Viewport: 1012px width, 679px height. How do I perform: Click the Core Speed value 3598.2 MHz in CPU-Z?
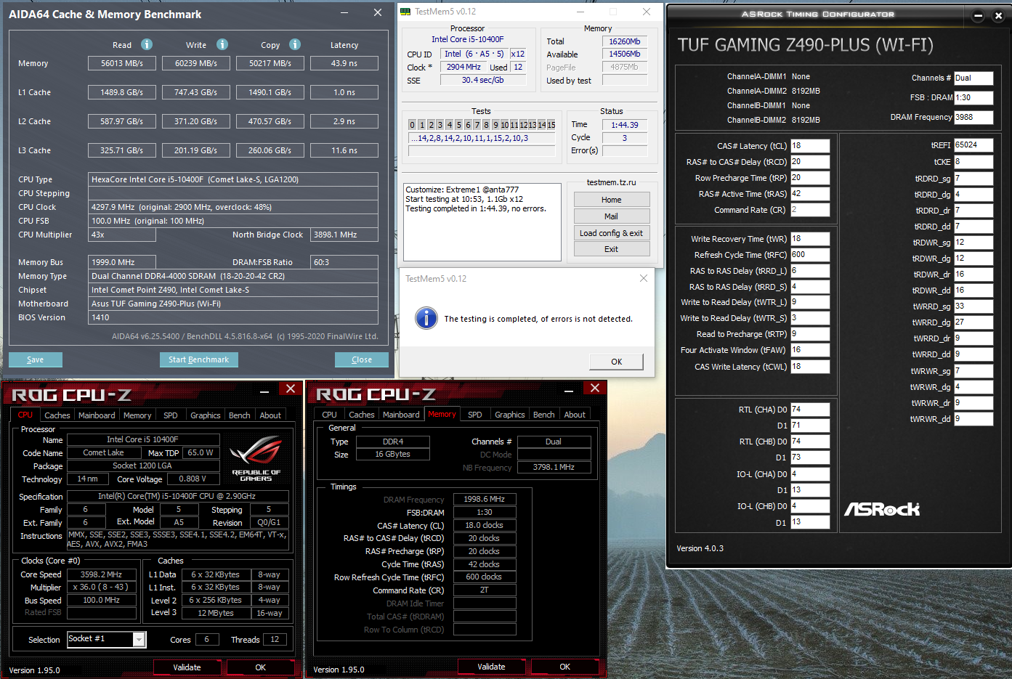pos(102,574)
